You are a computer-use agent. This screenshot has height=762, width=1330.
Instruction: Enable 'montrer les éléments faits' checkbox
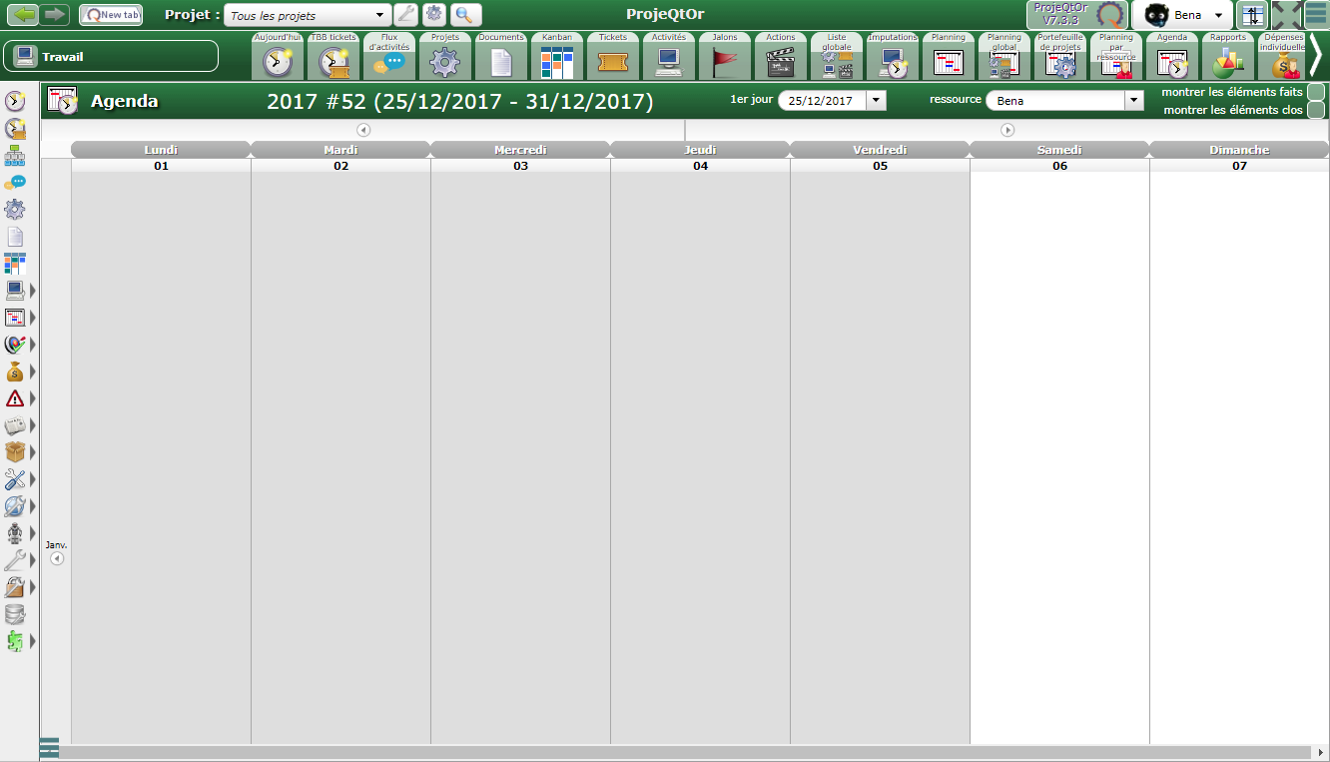[1316, 92]
